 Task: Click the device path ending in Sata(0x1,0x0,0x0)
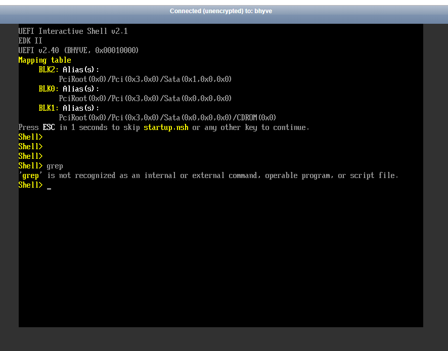point(145,79)
